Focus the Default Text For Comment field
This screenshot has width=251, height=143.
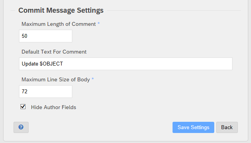pyautogui.click(x=126, y=64)
